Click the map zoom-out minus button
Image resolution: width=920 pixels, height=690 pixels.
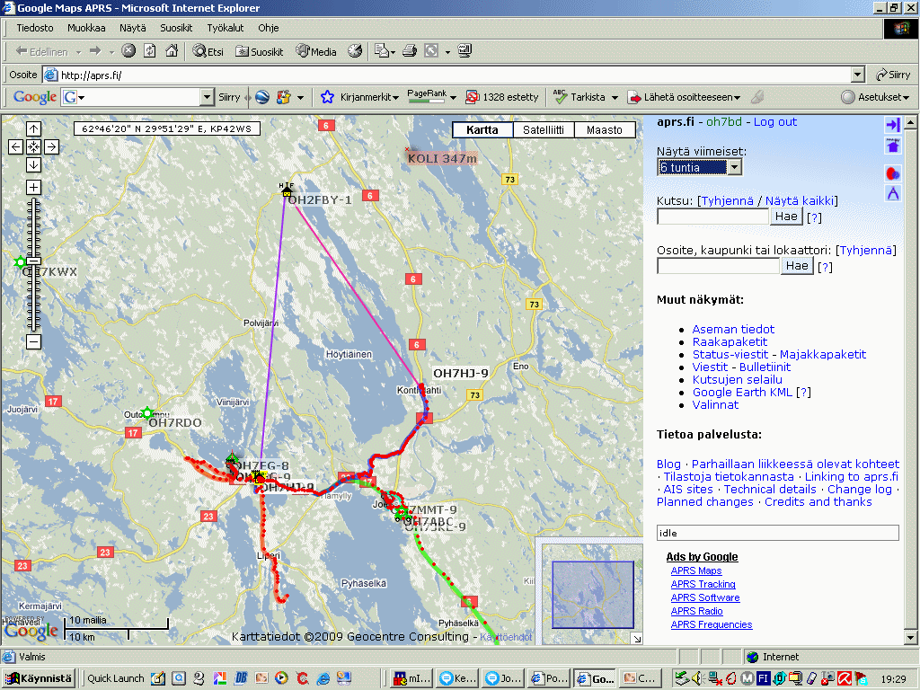(33, 341)
